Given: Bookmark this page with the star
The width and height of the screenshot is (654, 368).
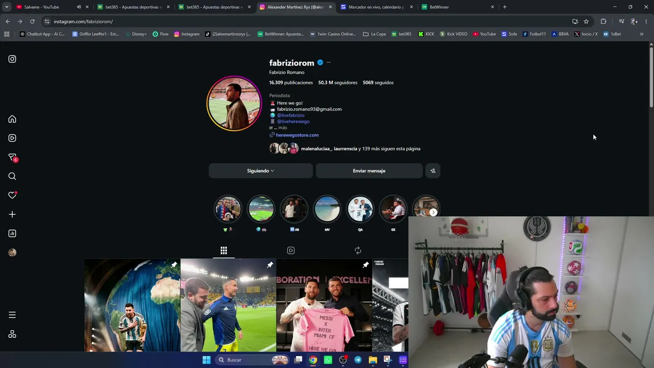Looking at the screenshot, I should point(586,21).
